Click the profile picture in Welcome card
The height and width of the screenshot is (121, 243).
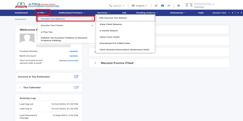pyautogui.click(x=27, y=38)
